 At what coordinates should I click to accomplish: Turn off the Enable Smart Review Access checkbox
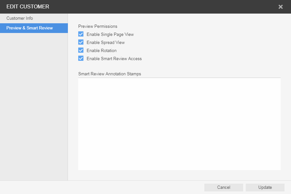[x=81, y=59]
